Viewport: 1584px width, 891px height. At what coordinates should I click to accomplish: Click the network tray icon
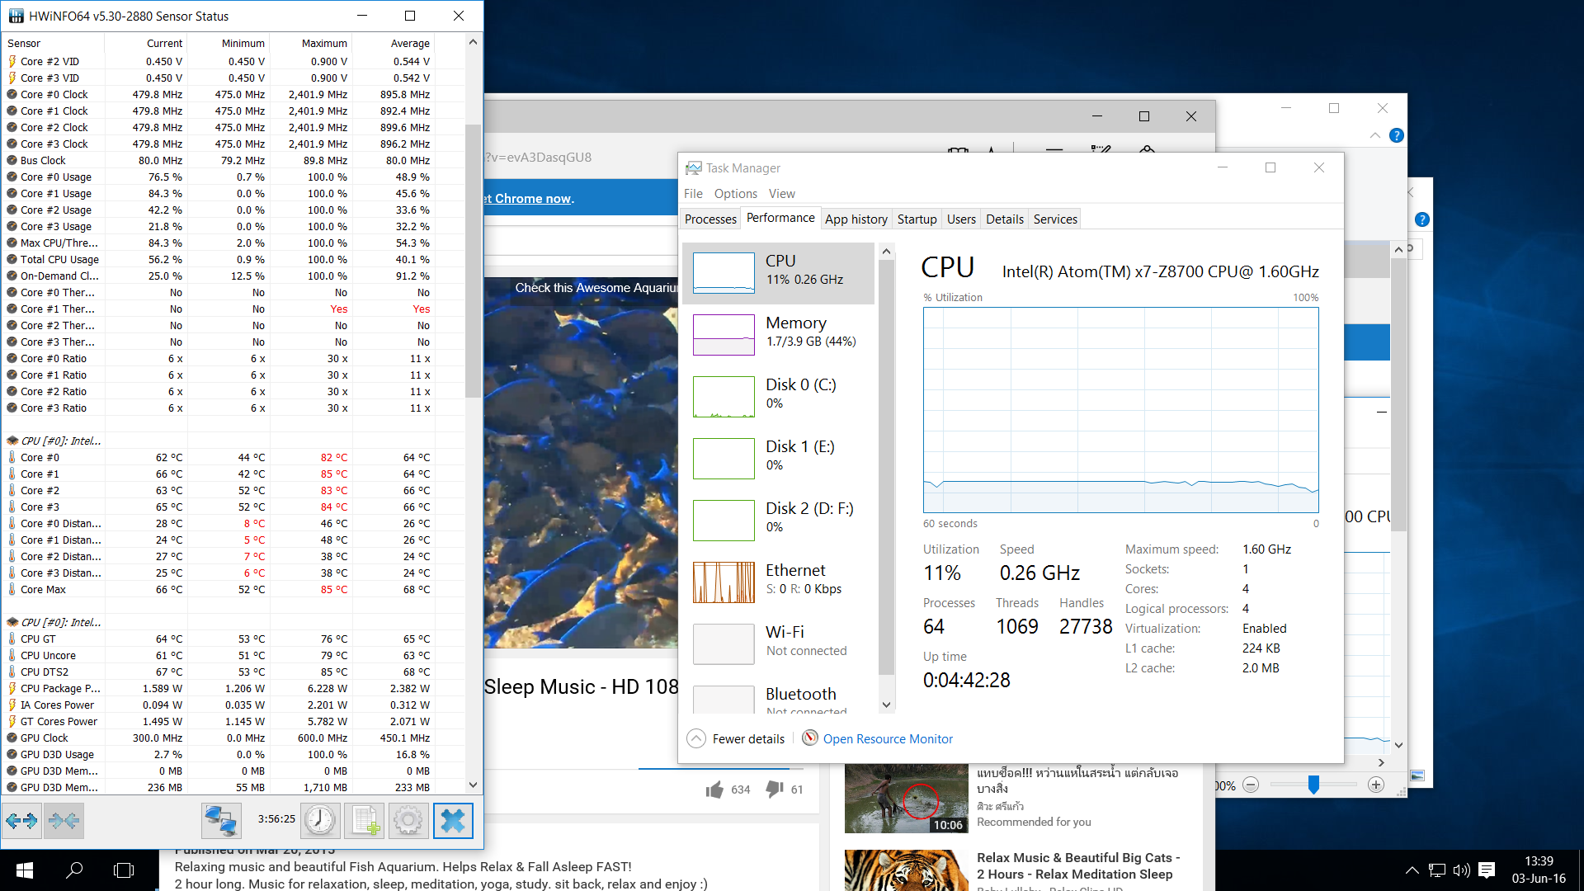coord(1436,870)
